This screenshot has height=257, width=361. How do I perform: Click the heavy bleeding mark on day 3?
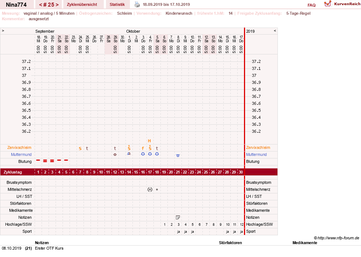pos(52,161)
